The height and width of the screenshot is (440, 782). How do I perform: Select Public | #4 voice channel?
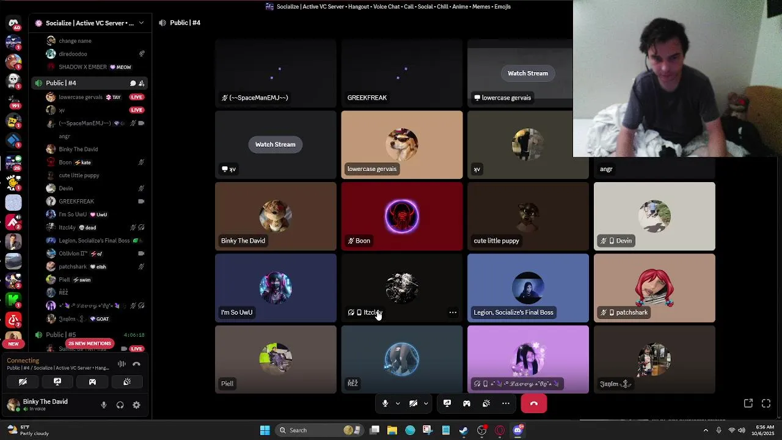click(x=90, y=83)
